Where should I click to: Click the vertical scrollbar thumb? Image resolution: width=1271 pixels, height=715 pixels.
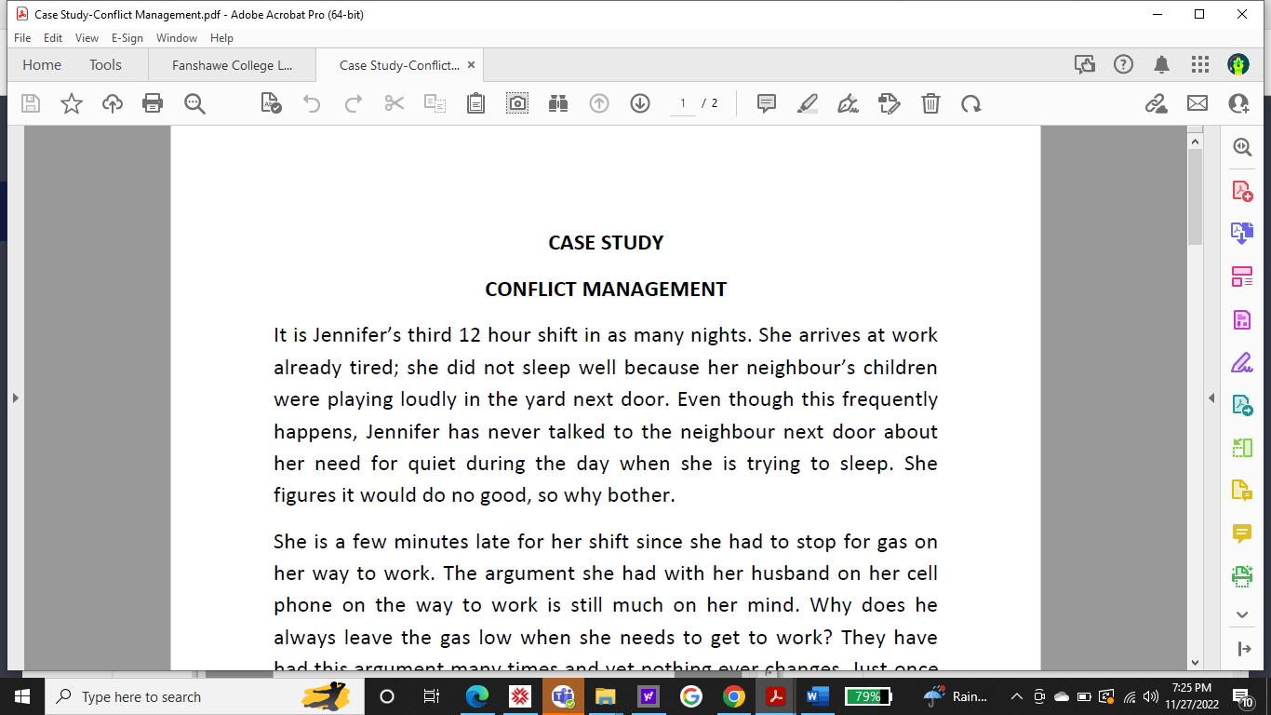coord(1195,196)
